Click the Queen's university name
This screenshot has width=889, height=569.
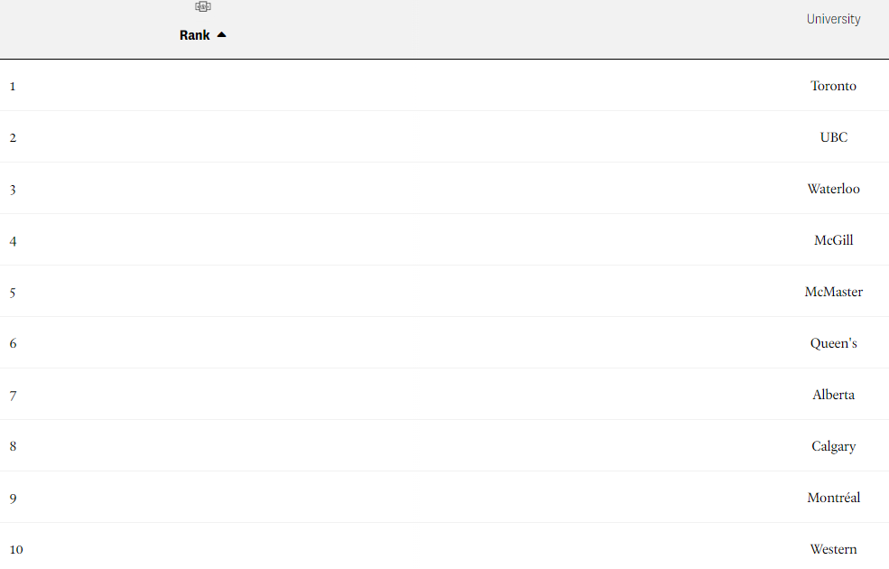pyautogui.click(x=833, y=343)
